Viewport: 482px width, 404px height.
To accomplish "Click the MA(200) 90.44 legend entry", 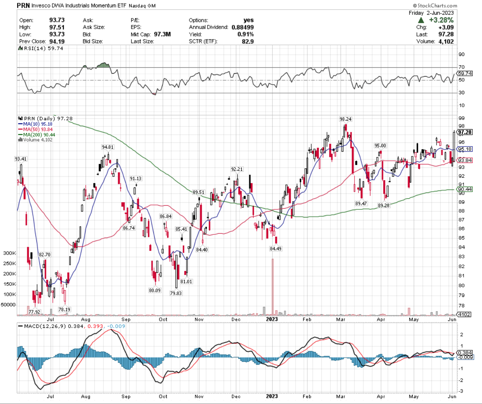I will 36,135.
